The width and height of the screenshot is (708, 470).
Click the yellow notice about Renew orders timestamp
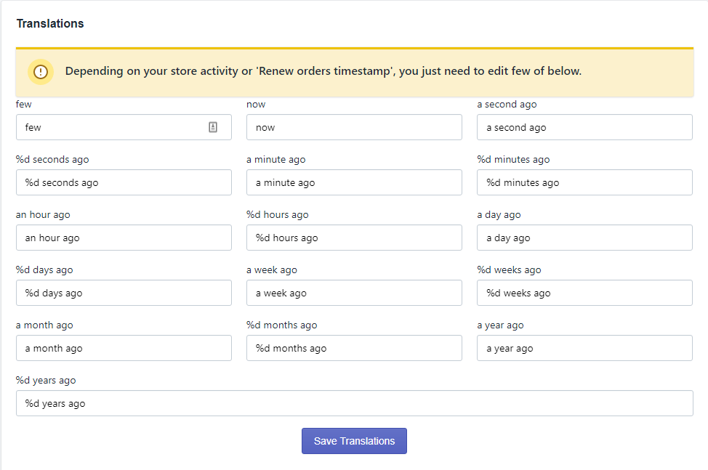[x=355, y=72]
